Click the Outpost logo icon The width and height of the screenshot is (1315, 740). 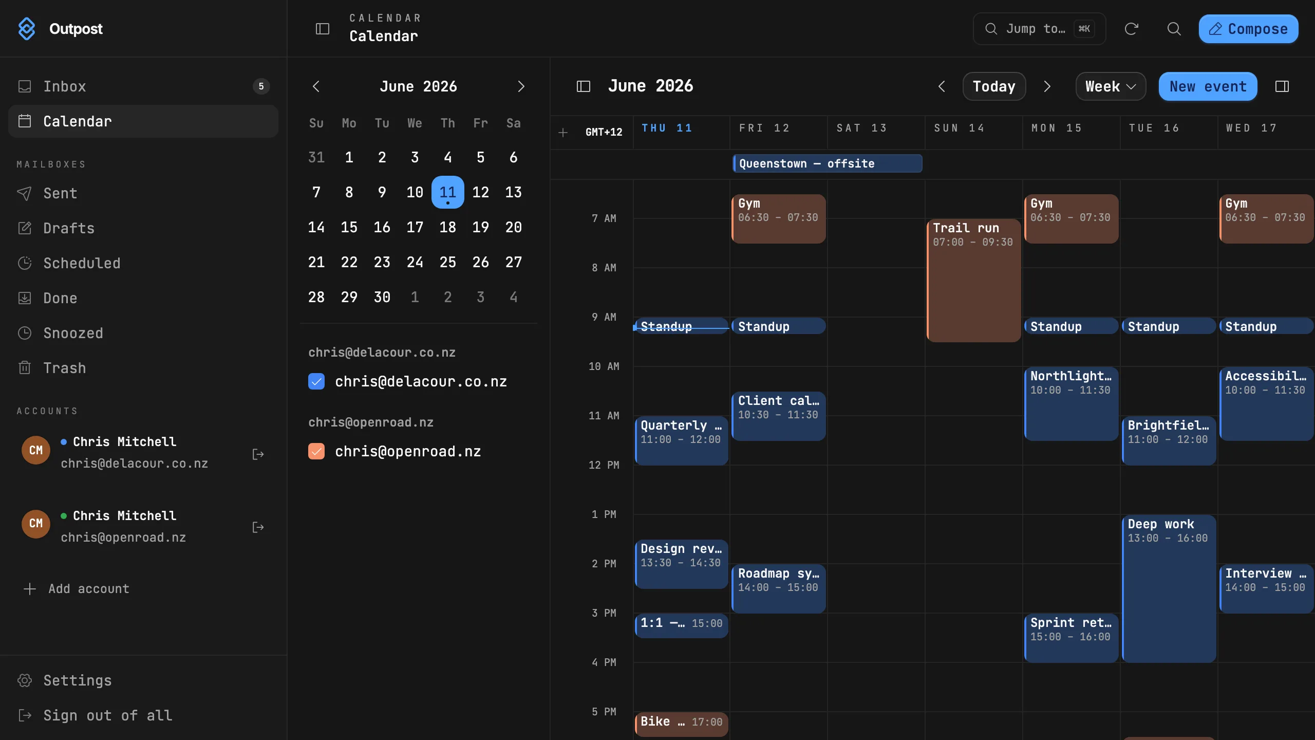tap(27, 29)
